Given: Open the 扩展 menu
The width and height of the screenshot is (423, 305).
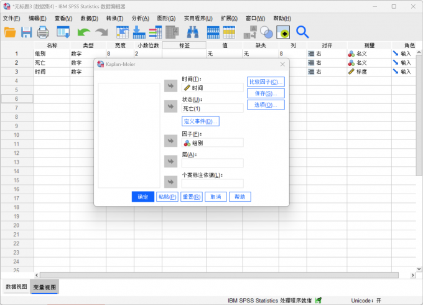Looking at the screenshot, I should pyautogui.click(x=229, y=18).
